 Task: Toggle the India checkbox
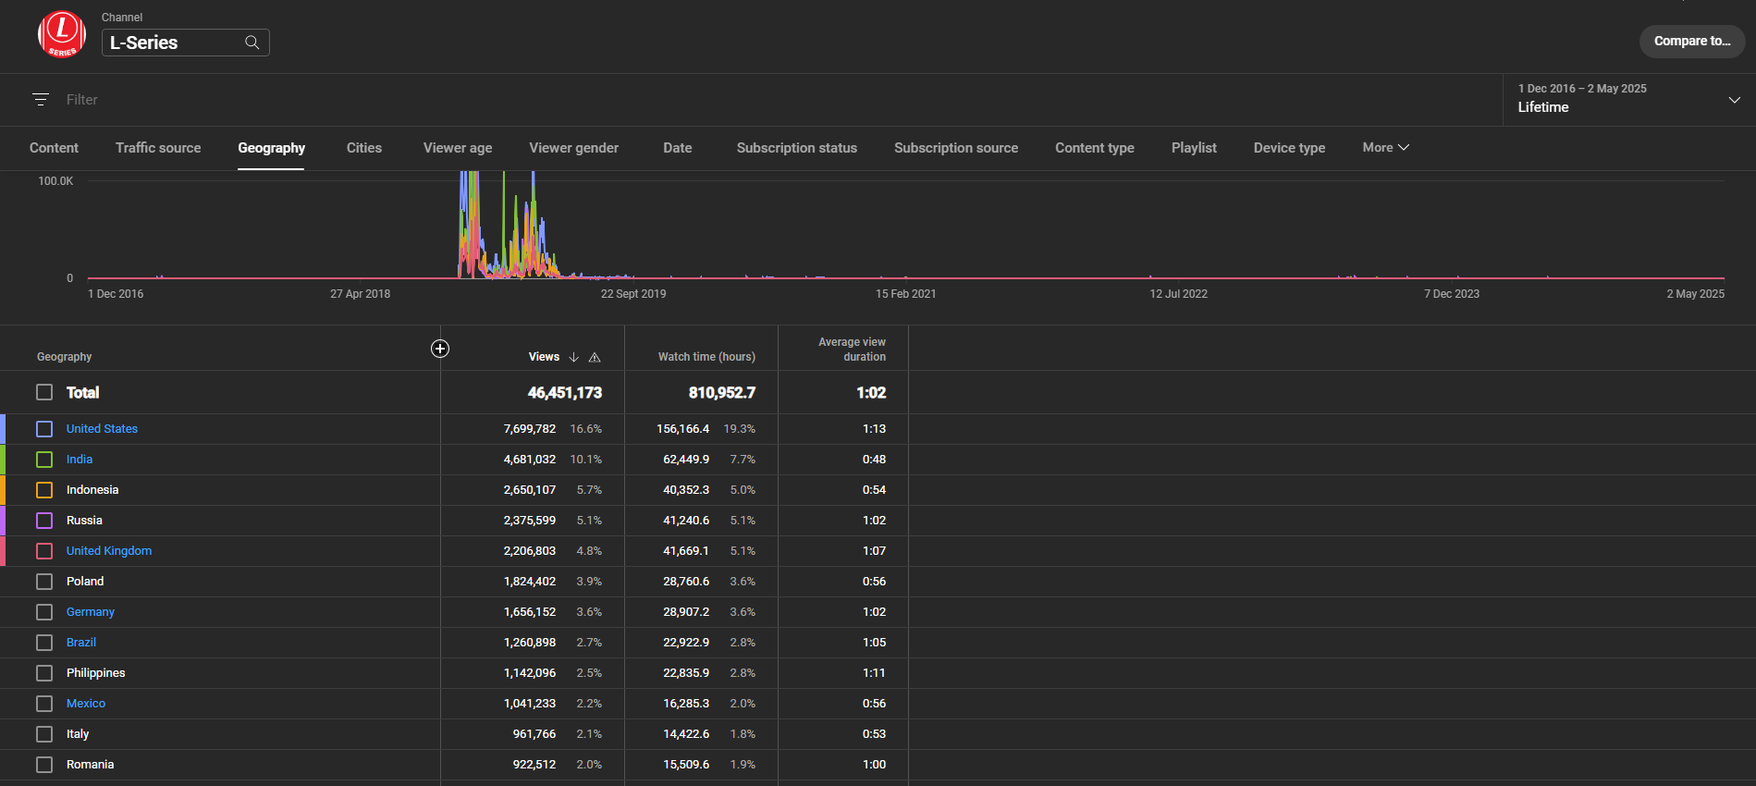(44, 460)
